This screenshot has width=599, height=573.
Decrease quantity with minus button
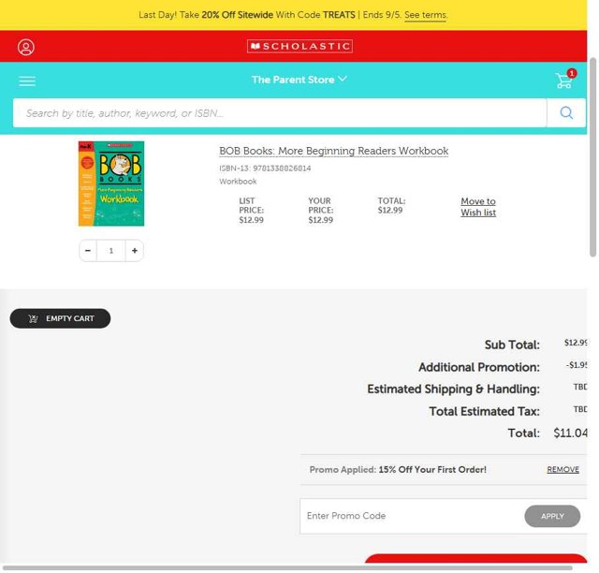click(88, 250)
